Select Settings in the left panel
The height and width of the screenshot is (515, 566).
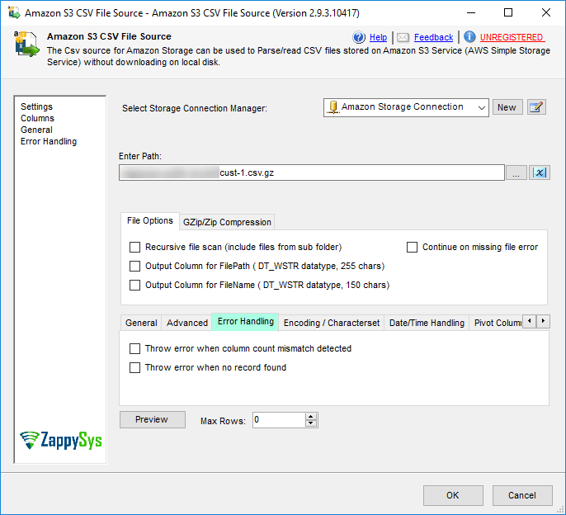[36, 106]
